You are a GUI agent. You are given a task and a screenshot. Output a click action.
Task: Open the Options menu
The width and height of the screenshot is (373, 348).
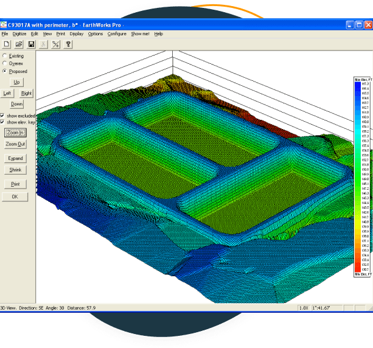pos(96,34)
